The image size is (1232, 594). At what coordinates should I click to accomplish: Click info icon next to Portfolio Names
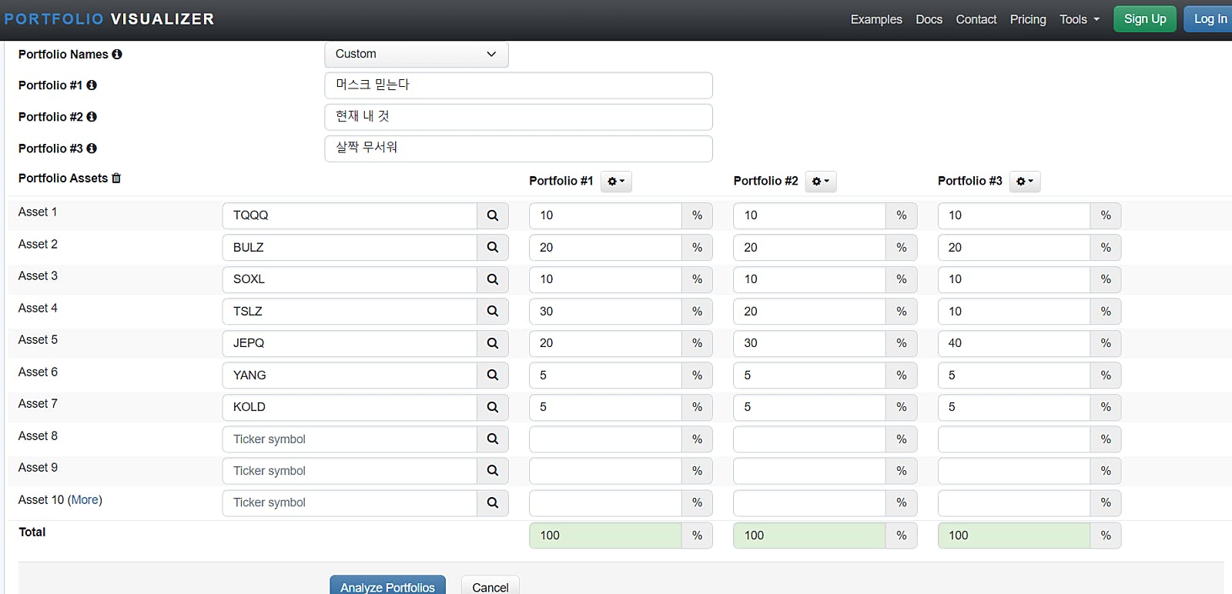[117, 55]
